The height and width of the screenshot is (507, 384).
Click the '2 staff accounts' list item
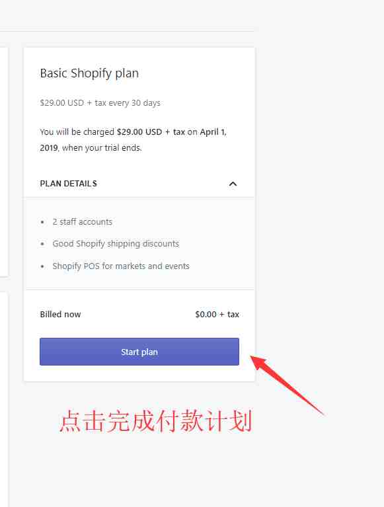point(83,222)
